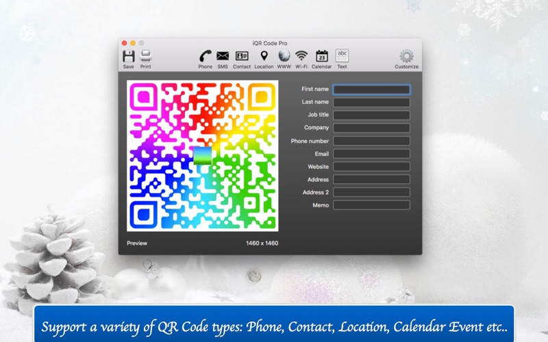Choose the WWW globe icon

pyautogui.click(x=284, y=56)
